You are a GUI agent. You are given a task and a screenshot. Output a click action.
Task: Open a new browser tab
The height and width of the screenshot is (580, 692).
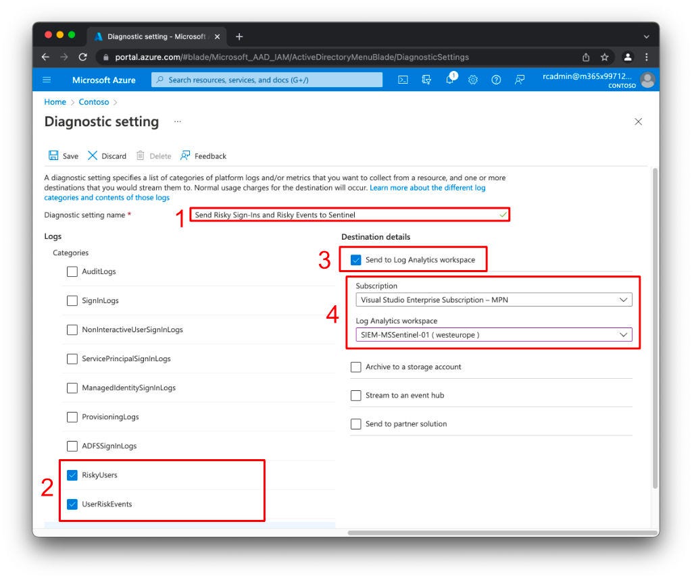coord(239,36)
